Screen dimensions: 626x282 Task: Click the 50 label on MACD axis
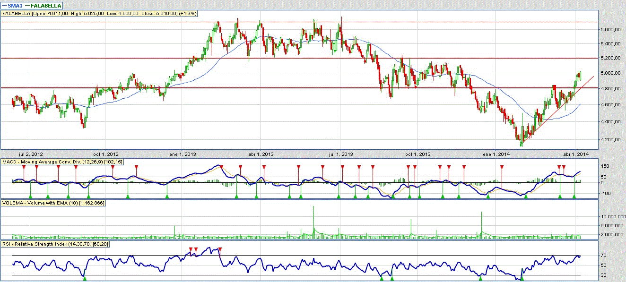[604, 177]
